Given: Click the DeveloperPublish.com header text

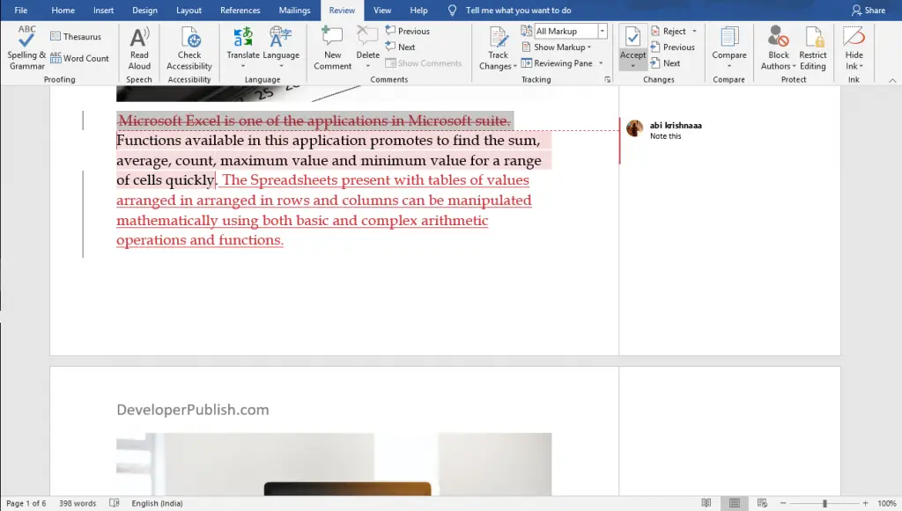Looking at the screenshot, I should (x=193, y=409).
